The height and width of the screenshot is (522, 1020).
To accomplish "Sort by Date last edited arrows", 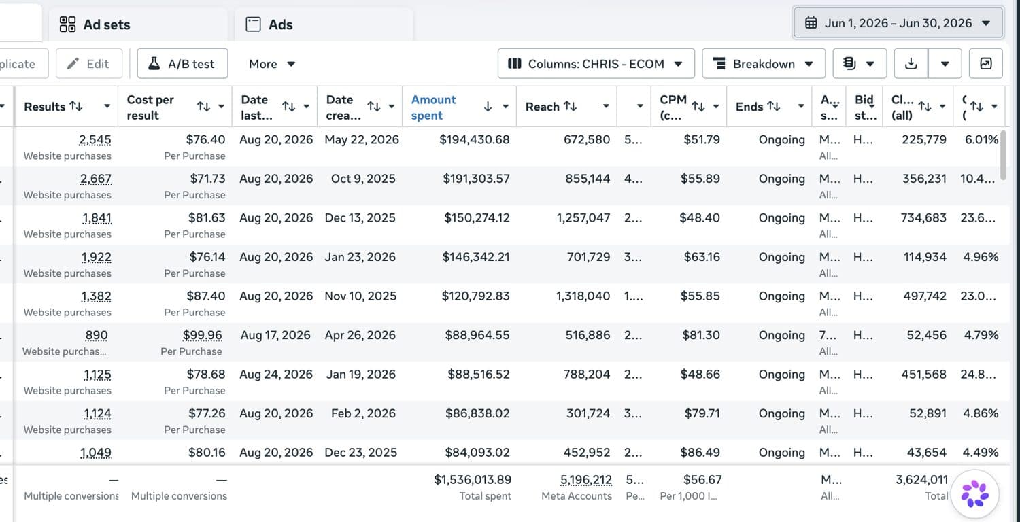I will [288, 107].
